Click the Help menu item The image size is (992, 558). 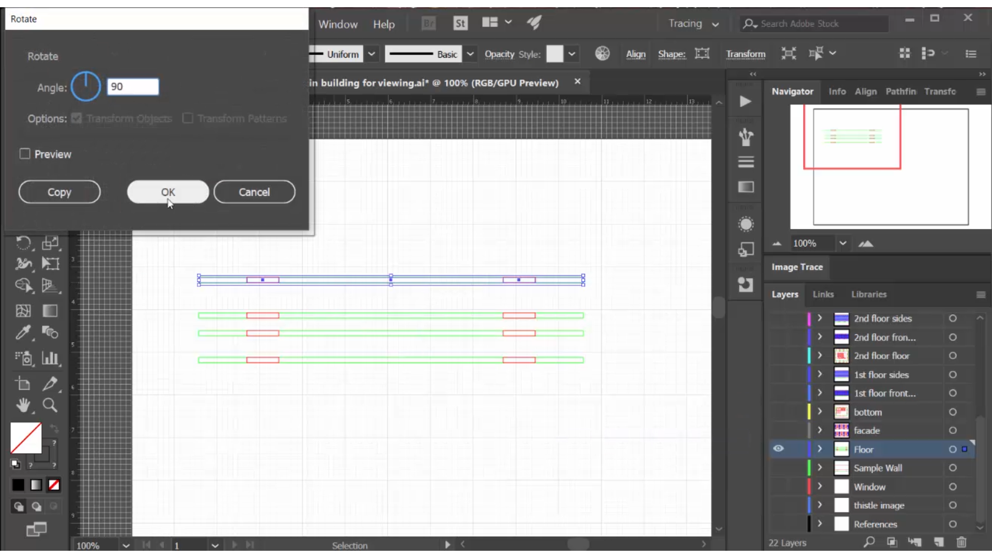click(383, 24)
